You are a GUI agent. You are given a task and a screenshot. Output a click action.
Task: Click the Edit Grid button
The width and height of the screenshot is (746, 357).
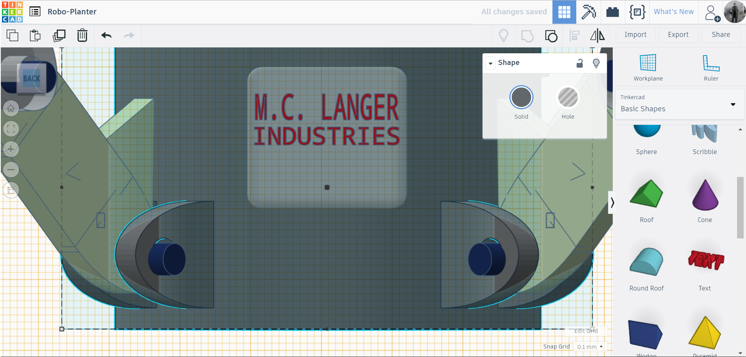point(586,331)
